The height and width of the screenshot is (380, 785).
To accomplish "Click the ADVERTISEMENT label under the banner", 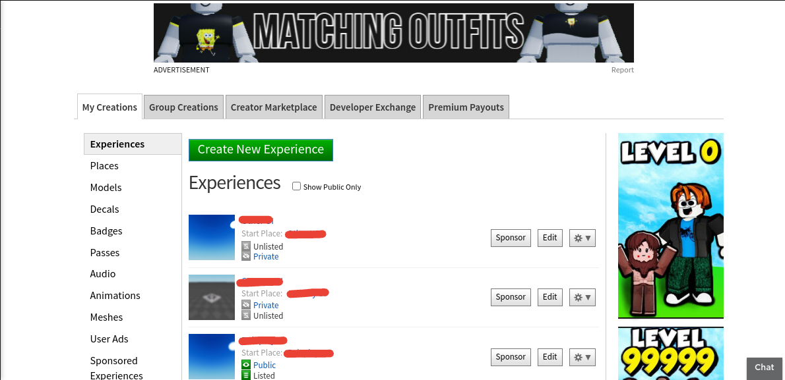I will (181, 70).
